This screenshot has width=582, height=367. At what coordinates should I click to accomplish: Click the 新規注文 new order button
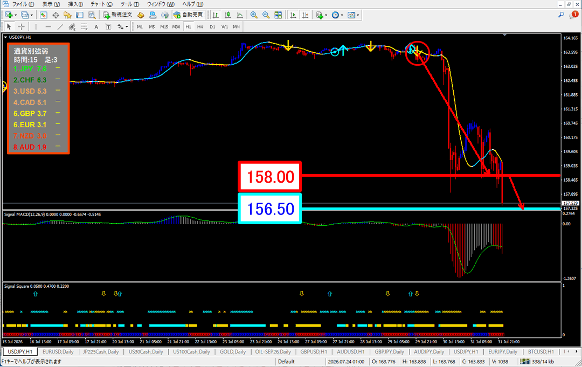[117, 15]
